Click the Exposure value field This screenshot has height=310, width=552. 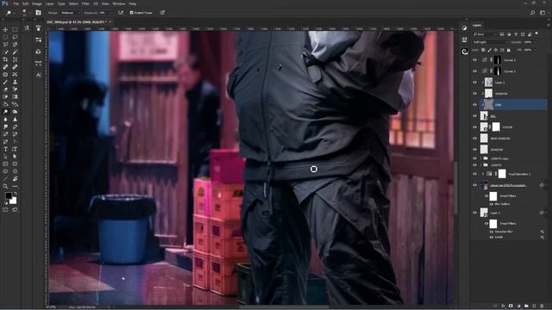(103, 13)
